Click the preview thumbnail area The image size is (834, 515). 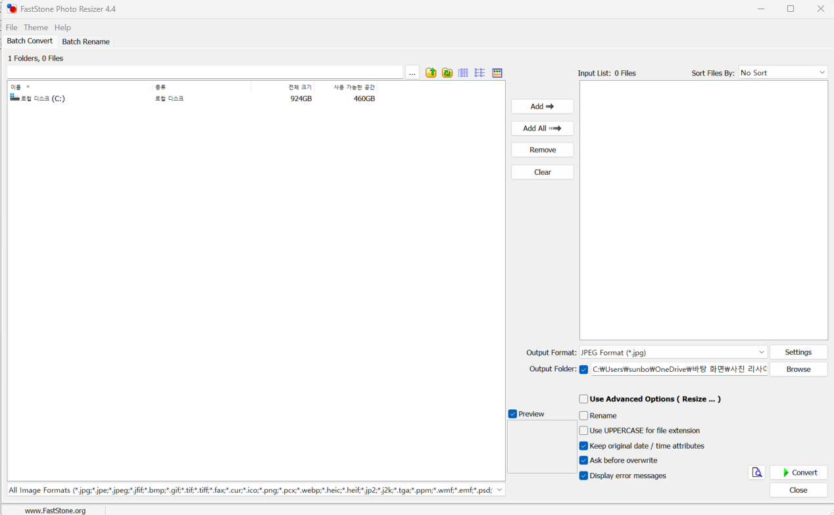(542, 447)
